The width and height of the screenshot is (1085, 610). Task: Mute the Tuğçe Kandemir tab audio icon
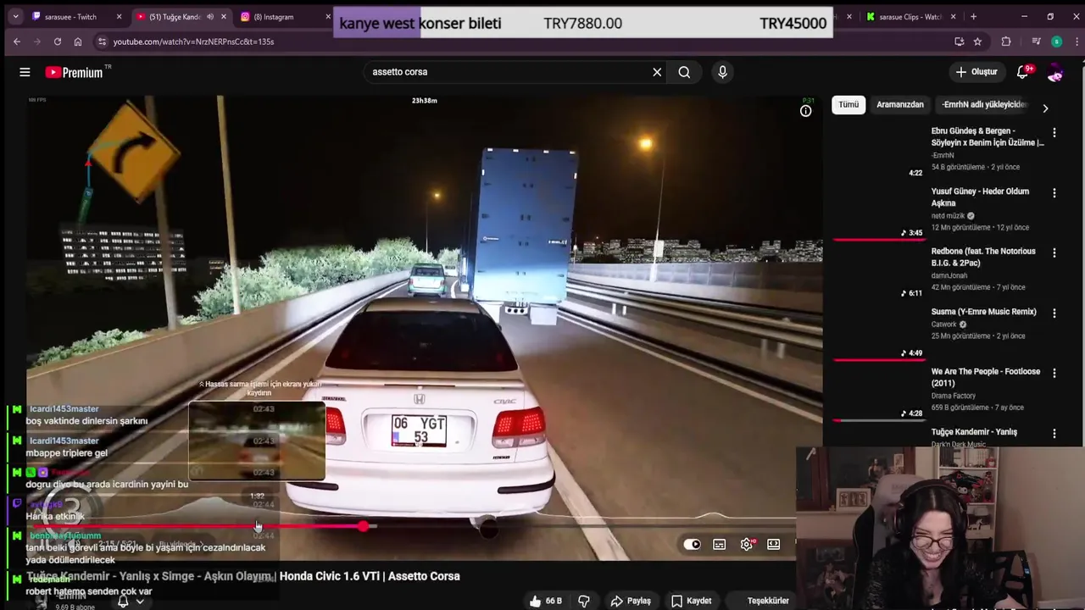click(210, 17)
